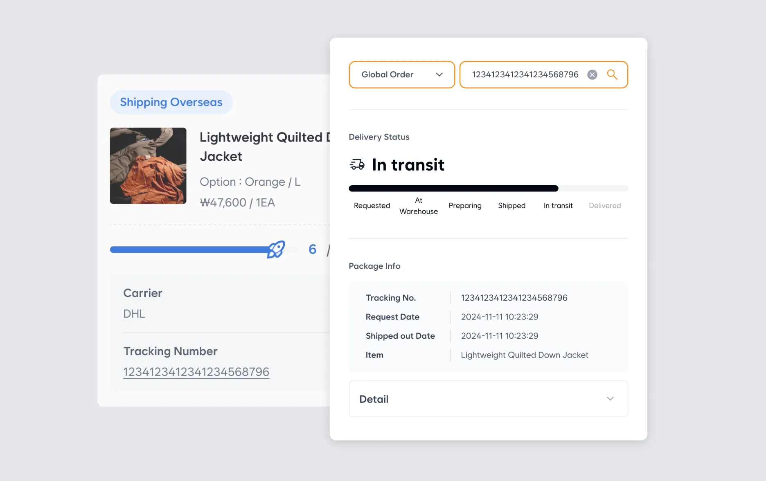The image size is (766, 481).
Task: Select the Shipped step label
Action: tap(511, 206)
